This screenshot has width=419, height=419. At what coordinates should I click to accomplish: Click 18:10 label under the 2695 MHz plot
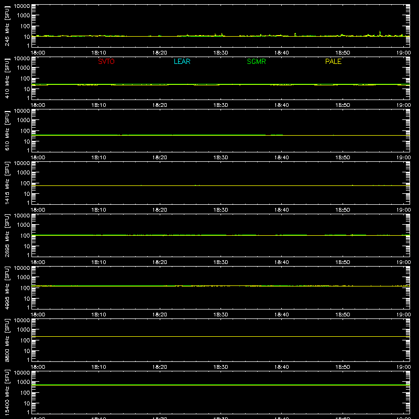point(99,262)
